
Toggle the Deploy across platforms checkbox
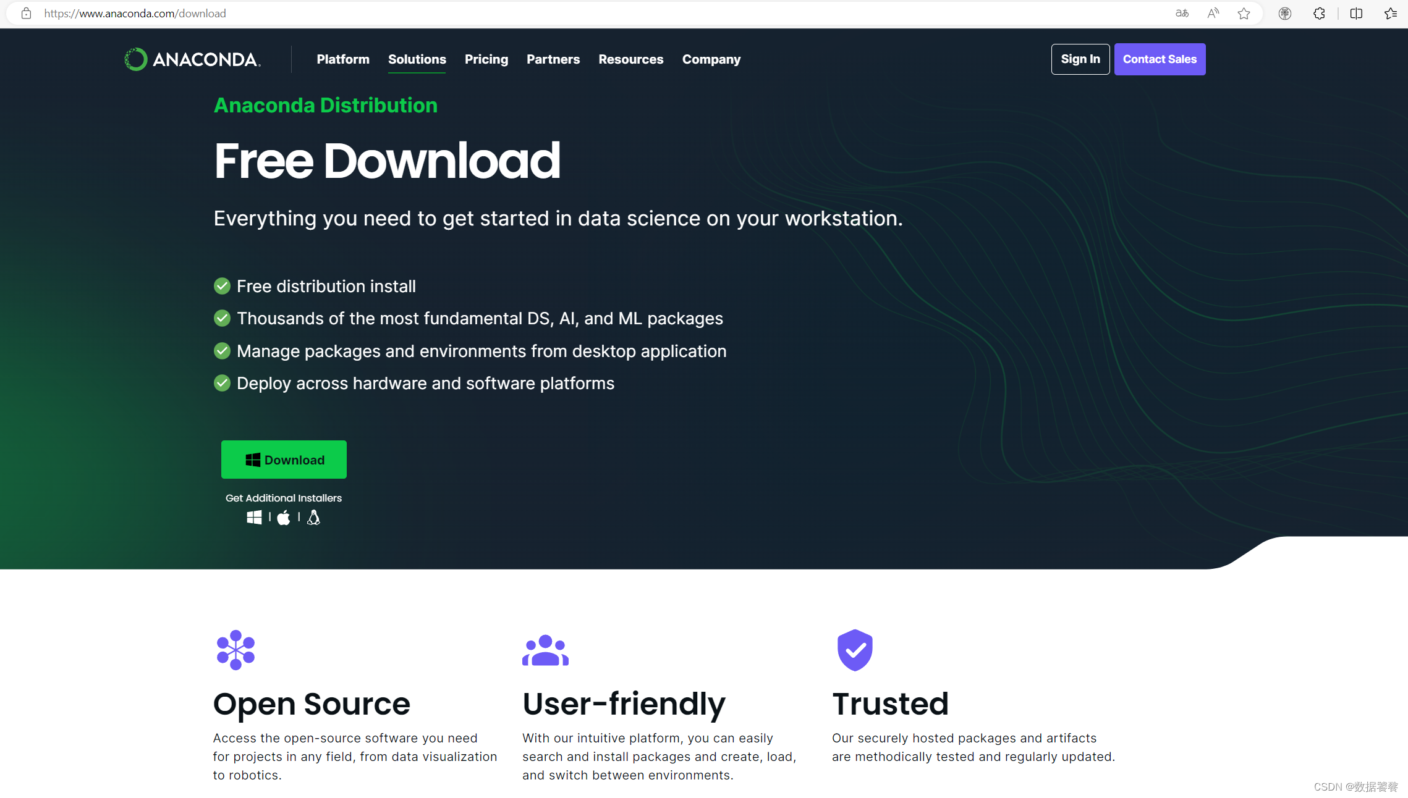223,382
